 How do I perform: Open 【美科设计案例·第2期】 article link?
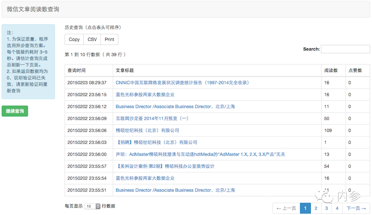point(165,166)
